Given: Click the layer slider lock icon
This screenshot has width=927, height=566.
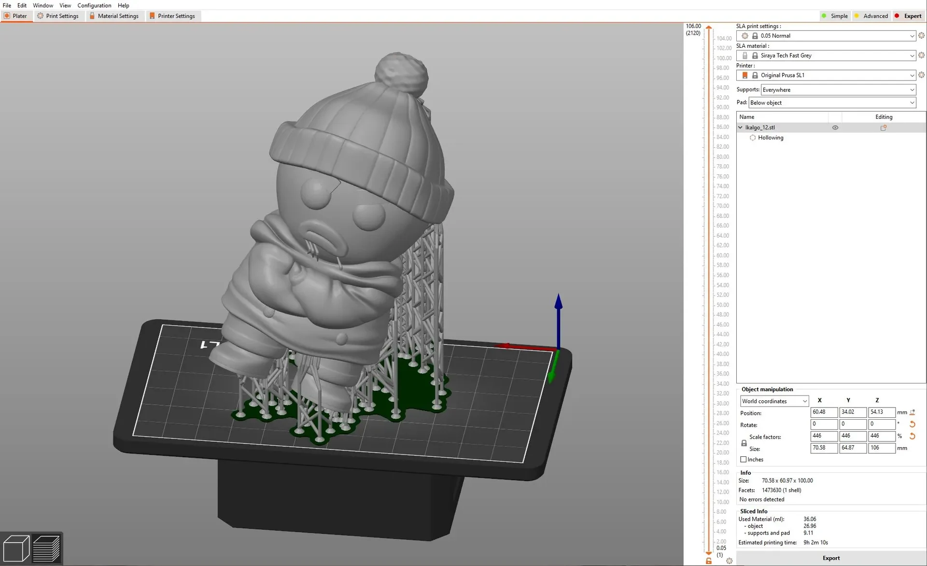Looking at the screenshot, I should click(x=709, y=561).
